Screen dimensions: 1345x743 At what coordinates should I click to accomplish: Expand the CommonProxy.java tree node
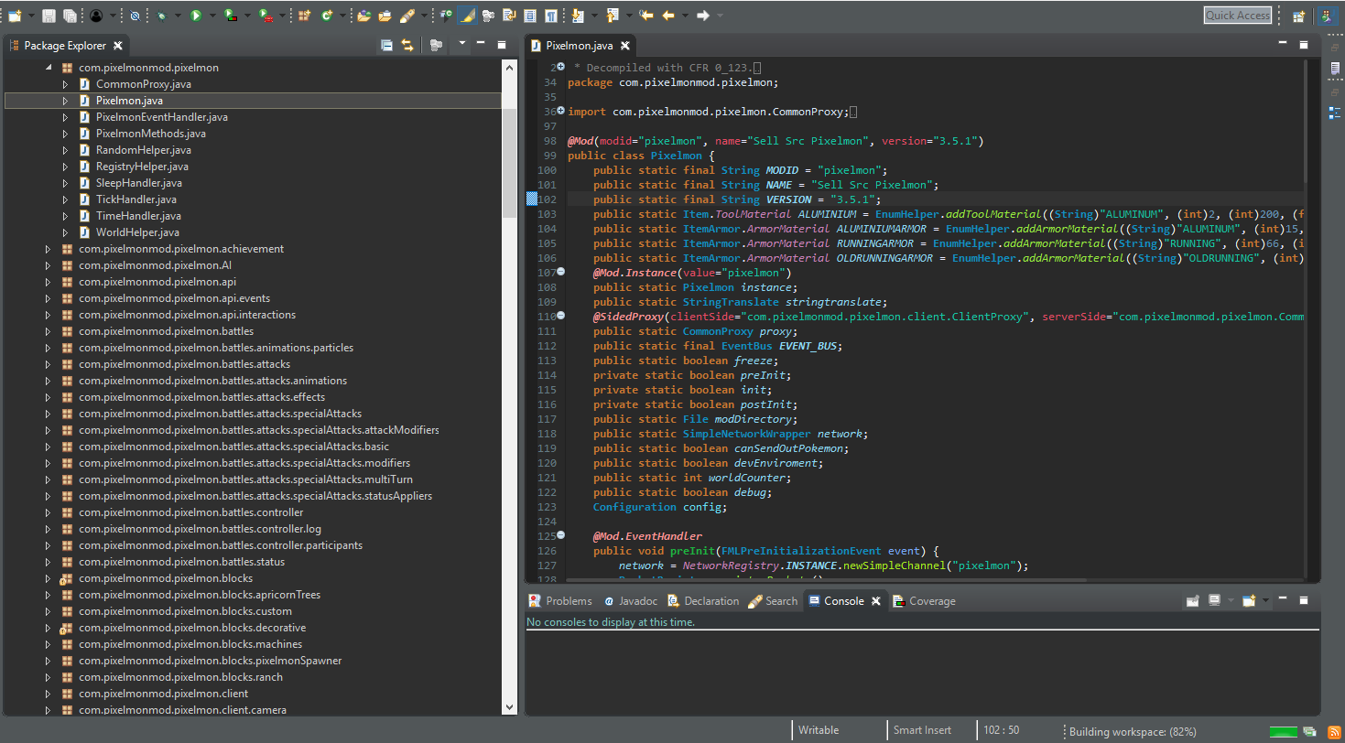(x=65, y=84)
